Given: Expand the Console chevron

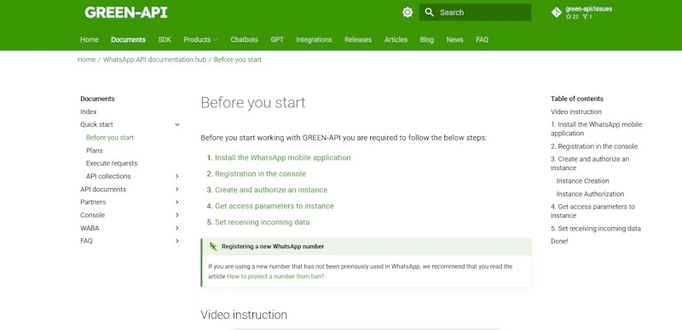Looking at the screenshot, I should 177,215.
